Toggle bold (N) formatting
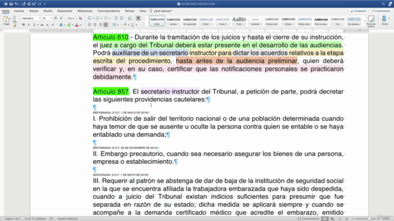The image size is (394, 221). click(23, 25)
